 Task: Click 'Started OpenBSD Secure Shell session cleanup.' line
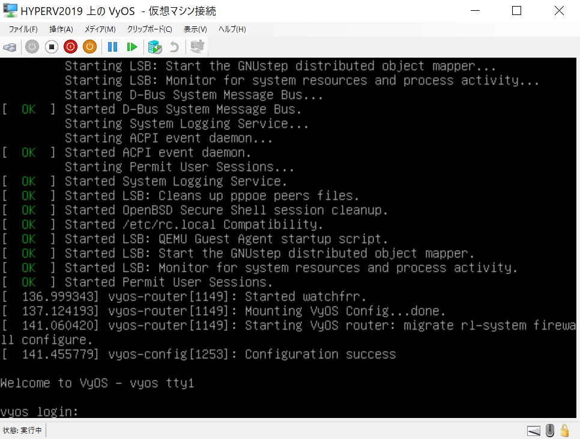(226, 210)
